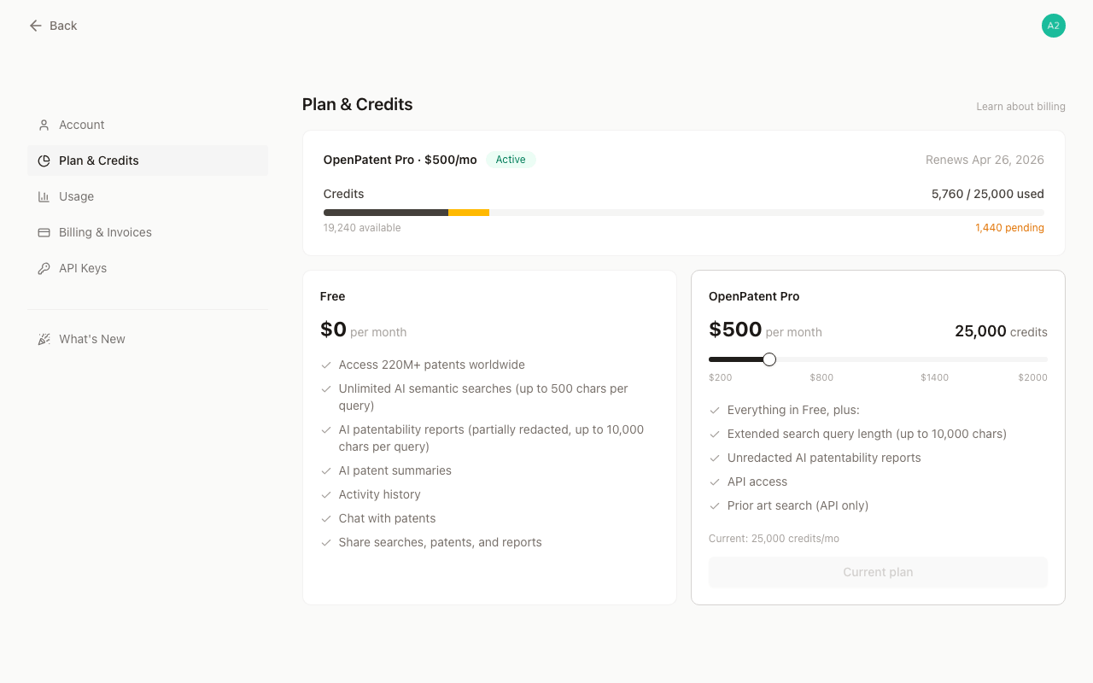Screen dimensions: 1093x683
Task: Set slider to the $2000 mark
Action: pos(1046,359)
